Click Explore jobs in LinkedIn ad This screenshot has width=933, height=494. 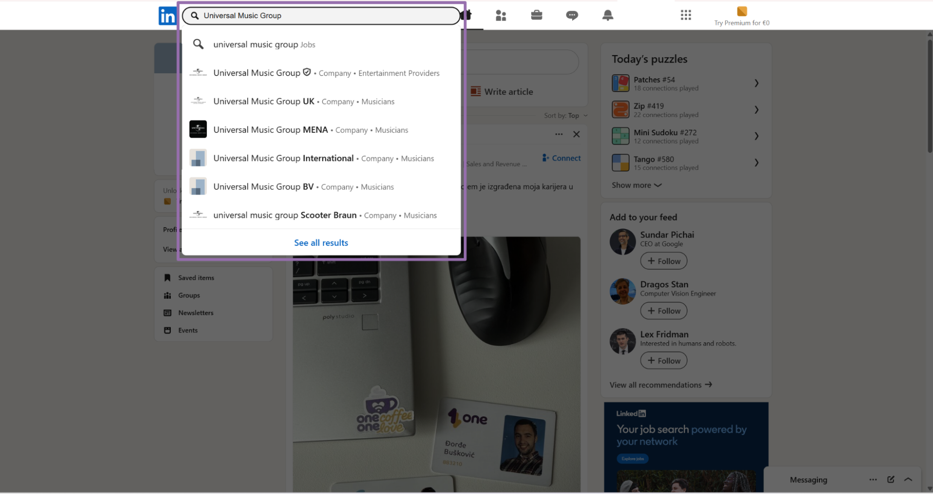coord(632,459)
